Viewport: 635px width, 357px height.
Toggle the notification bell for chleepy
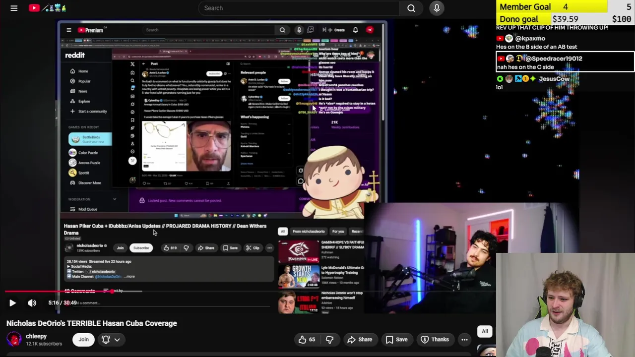point(106,340)
